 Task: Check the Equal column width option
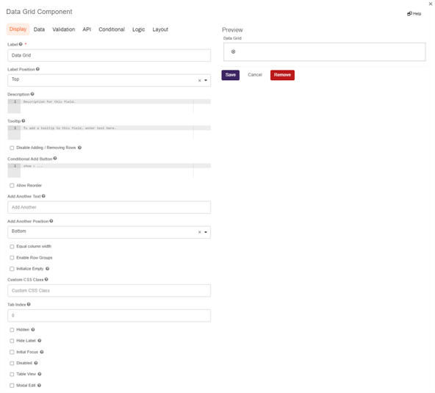(x=12, y=247)
